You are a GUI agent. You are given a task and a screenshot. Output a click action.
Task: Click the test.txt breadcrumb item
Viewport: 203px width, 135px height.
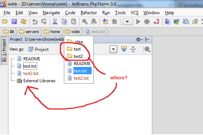pos(95,32)
